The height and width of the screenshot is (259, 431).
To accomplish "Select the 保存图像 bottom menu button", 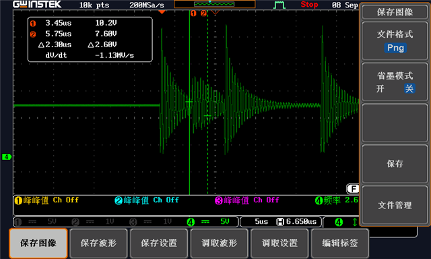I will [38, 243].
